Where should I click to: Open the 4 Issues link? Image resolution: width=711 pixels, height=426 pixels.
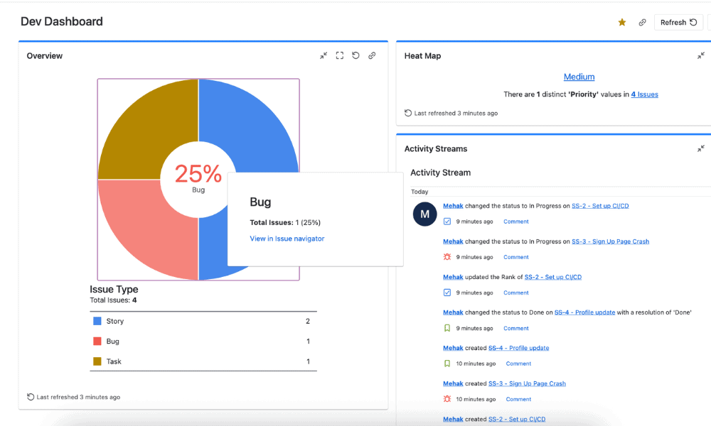point(644,94)
